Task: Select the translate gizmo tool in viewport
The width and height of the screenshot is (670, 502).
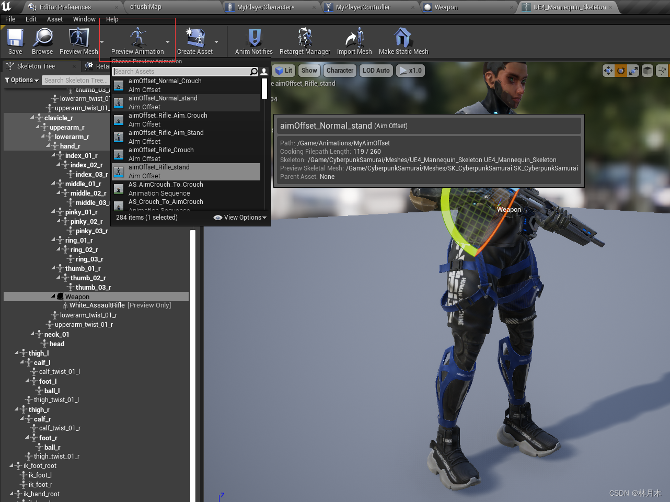Action: click(608, 71)
